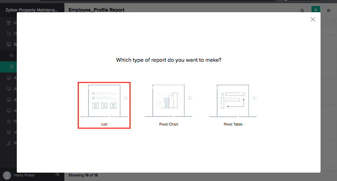The height and width of the screenshot is (181, 337).
Task: Select the Pivot Chart label
Action: coord(169,124)
